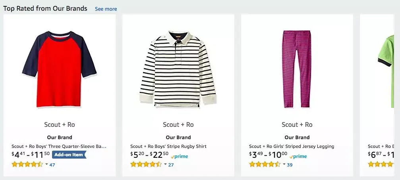Screen dimensions: 400x180
Task: Click star rating of the rugby shirt
Action: pyautogui.click(x=146, y=165)
